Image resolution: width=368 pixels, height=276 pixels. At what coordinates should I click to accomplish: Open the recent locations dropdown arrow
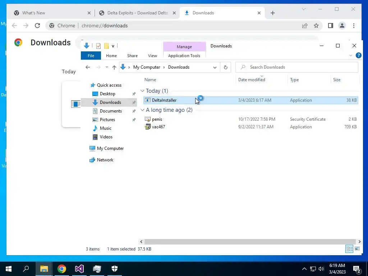107,67
